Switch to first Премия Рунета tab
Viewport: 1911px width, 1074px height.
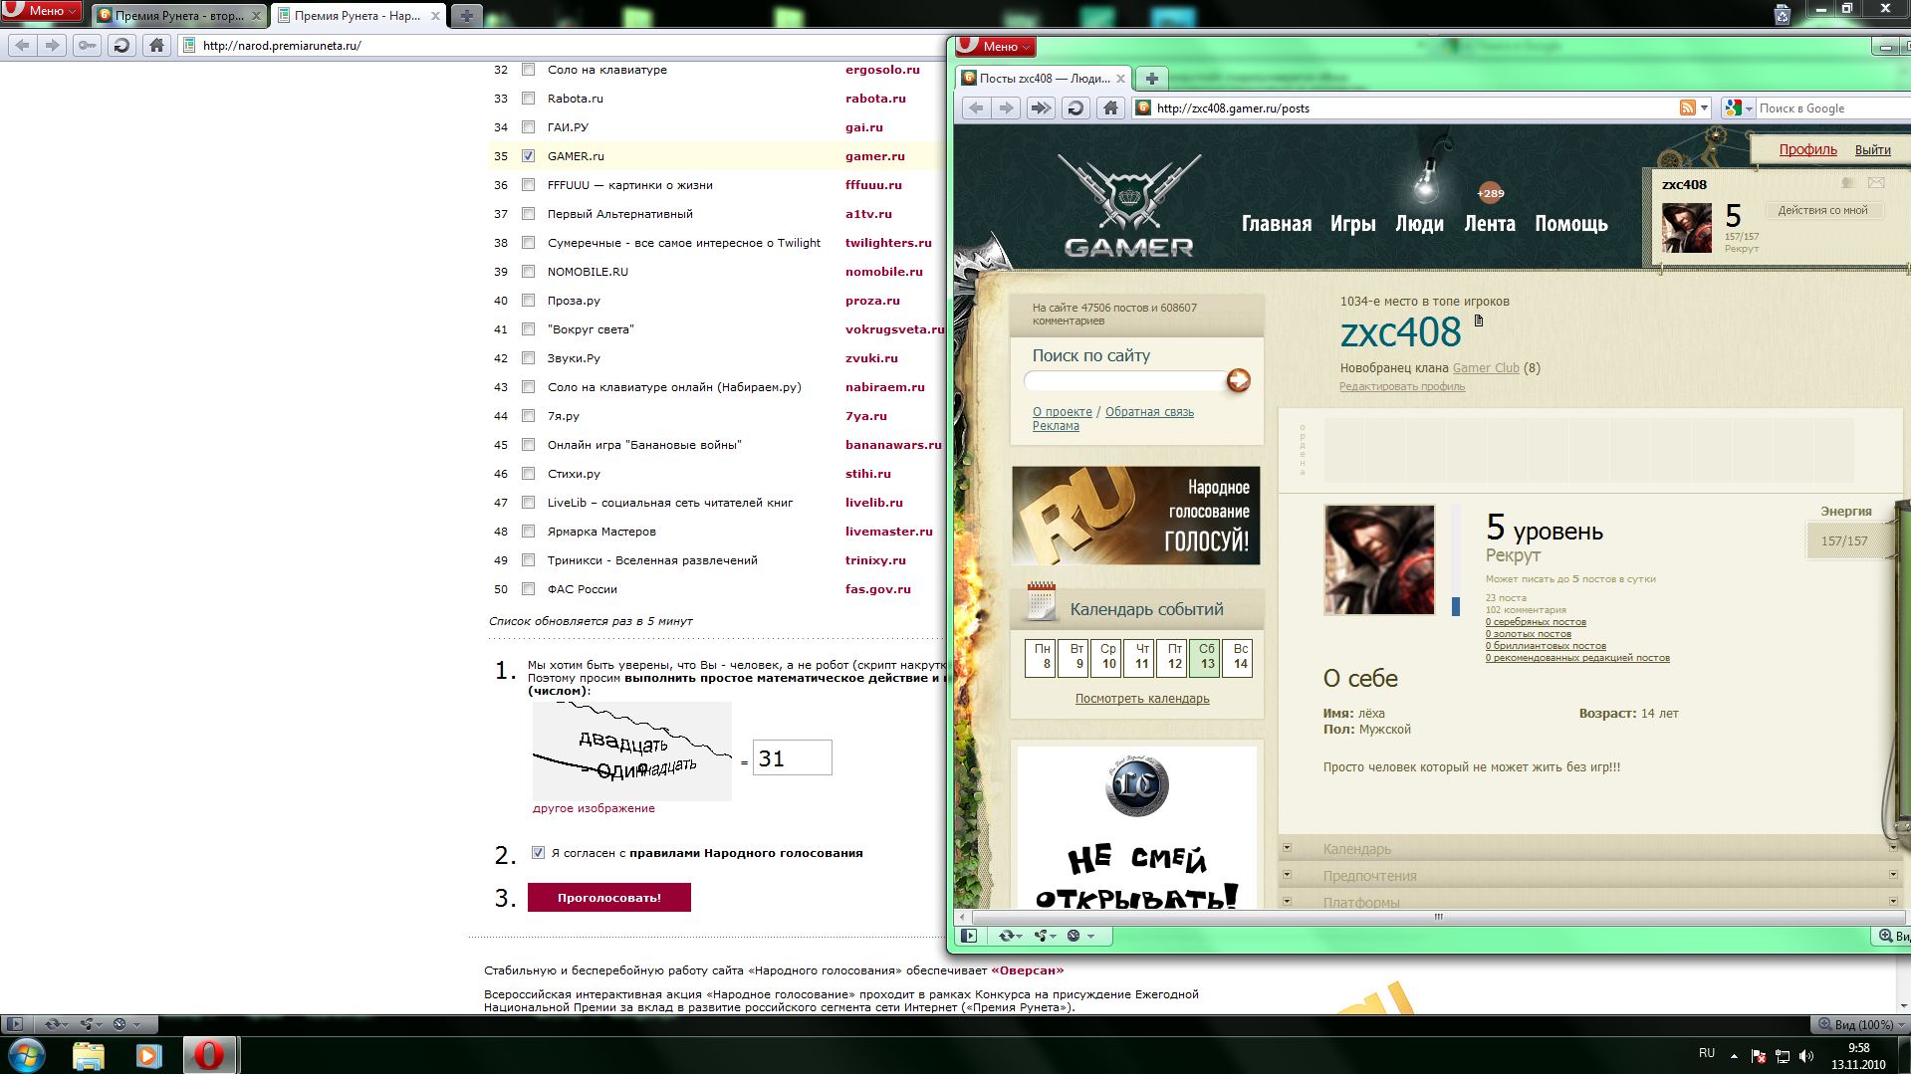point(179,16)
